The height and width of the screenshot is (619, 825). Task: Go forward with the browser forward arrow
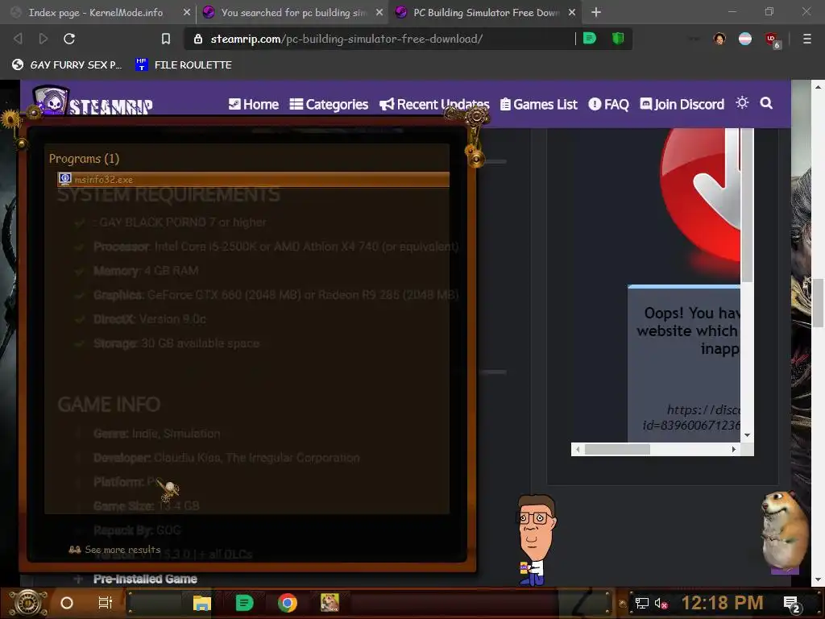coord(44,39)
